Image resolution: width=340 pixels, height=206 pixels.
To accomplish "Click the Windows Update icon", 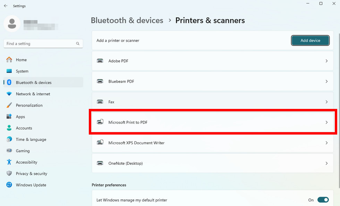I will tap(8, 185).
